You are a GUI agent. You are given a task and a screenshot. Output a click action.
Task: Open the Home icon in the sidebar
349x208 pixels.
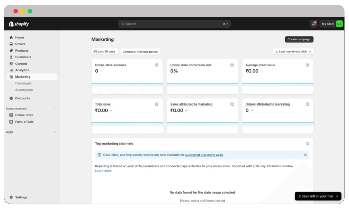[x=11, y=37]
